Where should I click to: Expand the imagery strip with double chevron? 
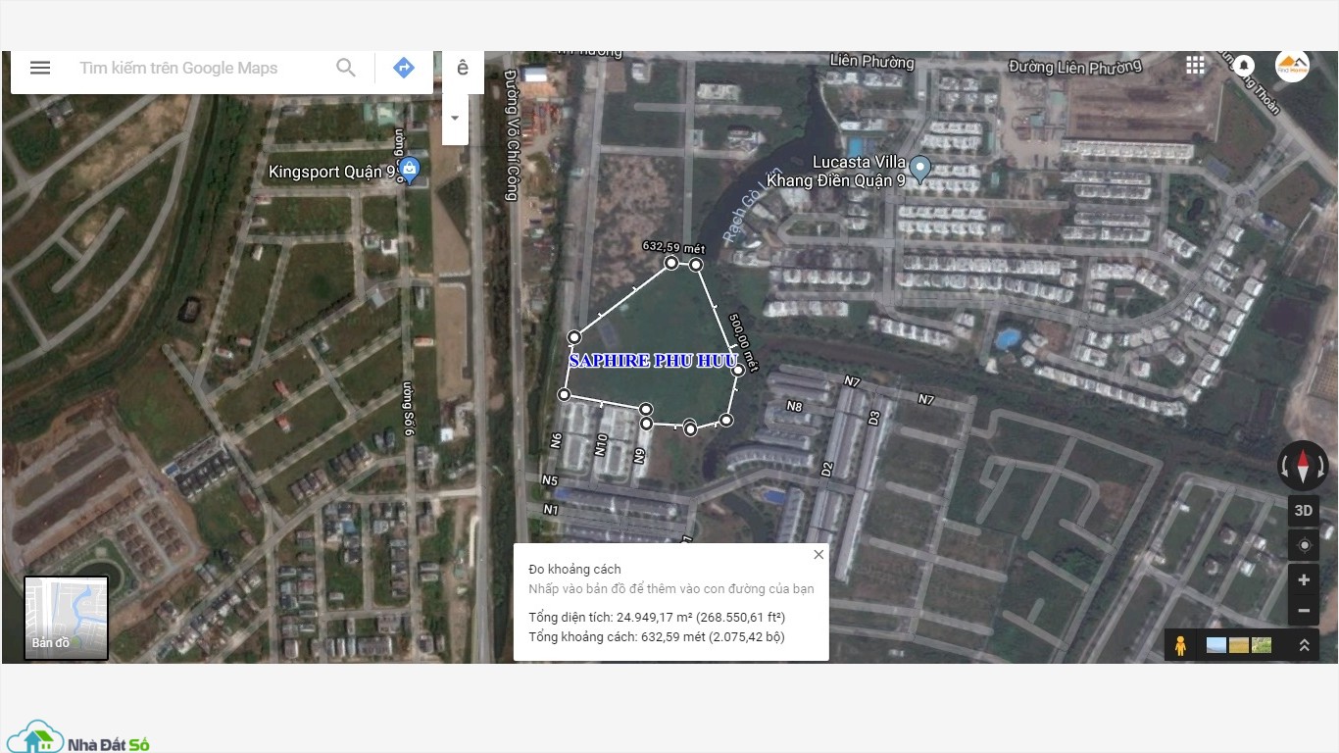click(x=1304, y=645)
